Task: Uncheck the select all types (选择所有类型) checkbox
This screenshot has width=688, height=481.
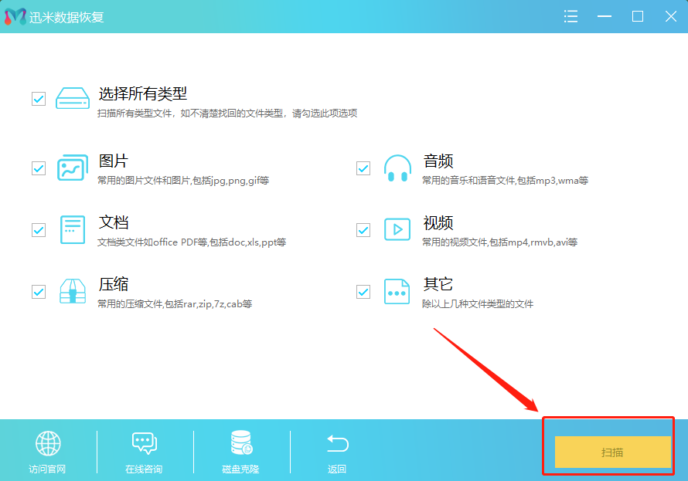Action: click(39, 99)
